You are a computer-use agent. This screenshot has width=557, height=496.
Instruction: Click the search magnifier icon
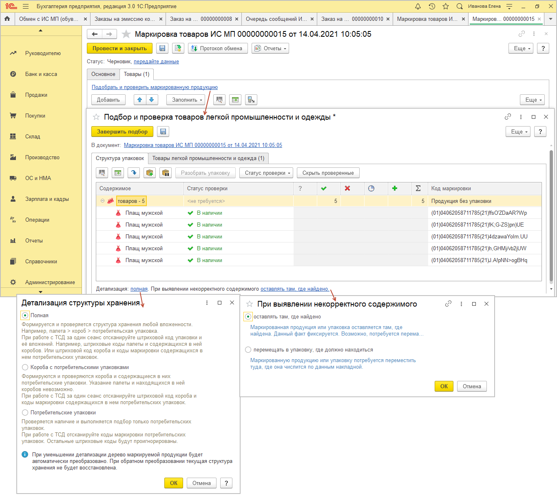click(460, 7)
